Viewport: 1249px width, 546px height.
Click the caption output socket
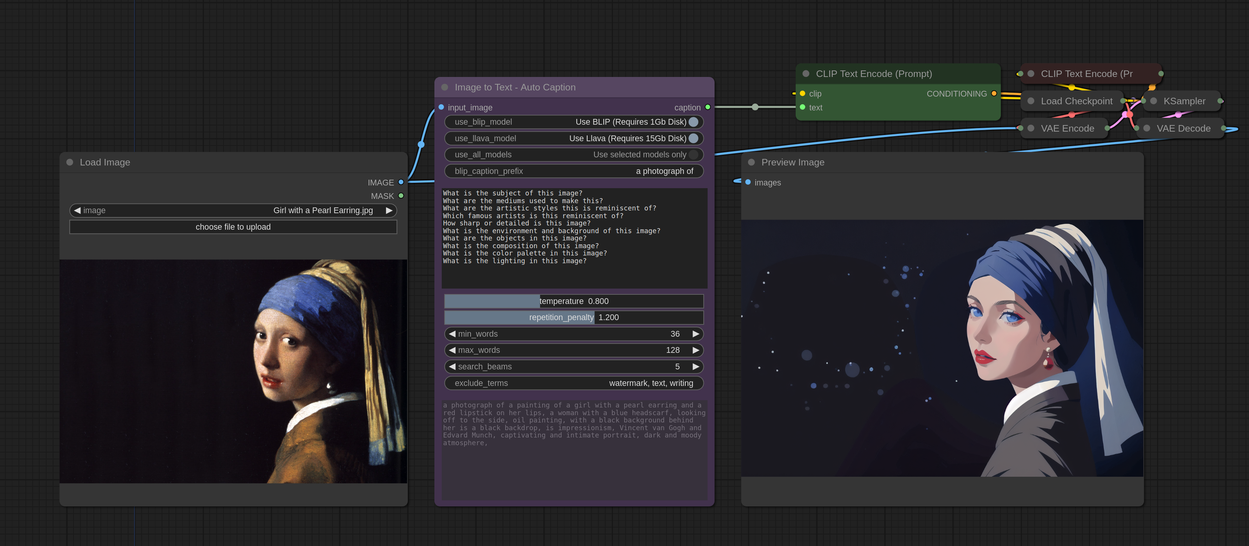708,107
